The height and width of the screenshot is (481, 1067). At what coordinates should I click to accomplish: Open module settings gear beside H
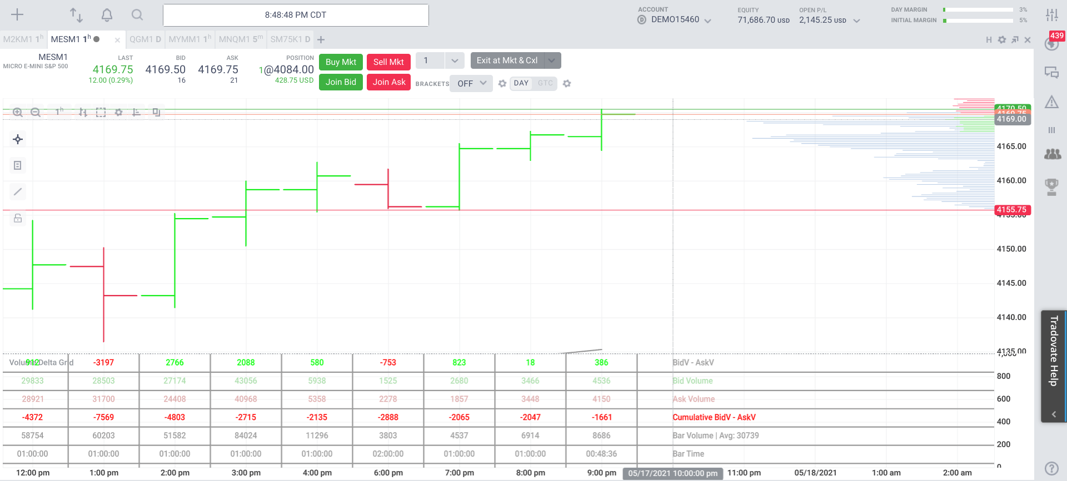point(1002,39)
